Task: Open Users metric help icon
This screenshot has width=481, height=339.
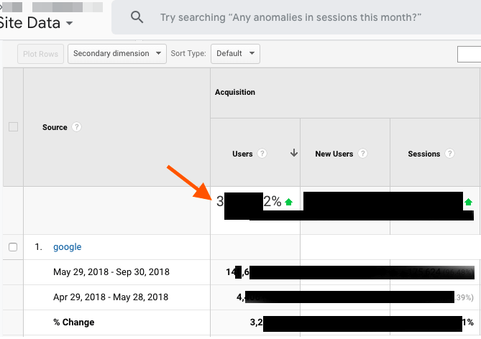Action: [262, 154]
